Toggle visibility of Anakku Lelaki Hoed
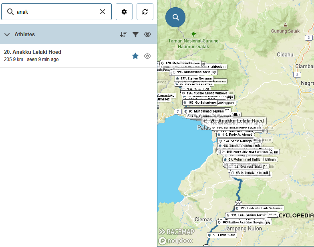The image size is (314, 247). [x=147, y=56]
